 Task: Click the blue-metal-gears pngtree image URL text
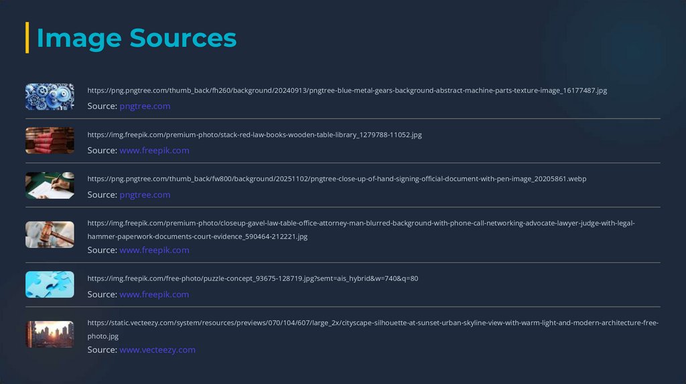tap(347, 90)
